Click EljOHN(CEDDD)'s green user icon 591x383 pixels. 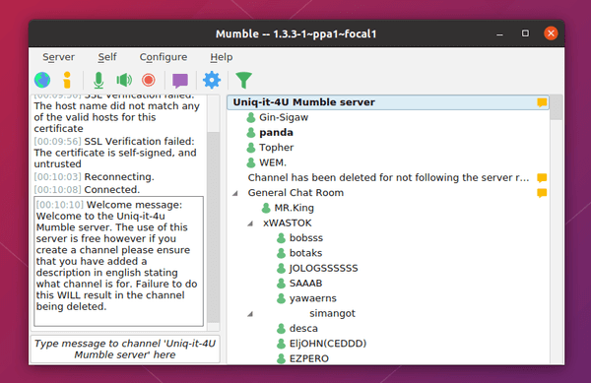coord(281,344)
